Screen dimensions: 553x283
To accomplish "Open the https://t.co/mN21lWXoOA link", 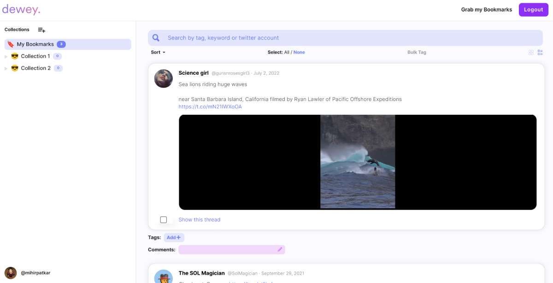I will [x=210, y=106].
